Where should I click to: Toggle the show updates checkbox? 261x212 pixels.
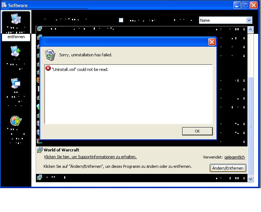121,20
